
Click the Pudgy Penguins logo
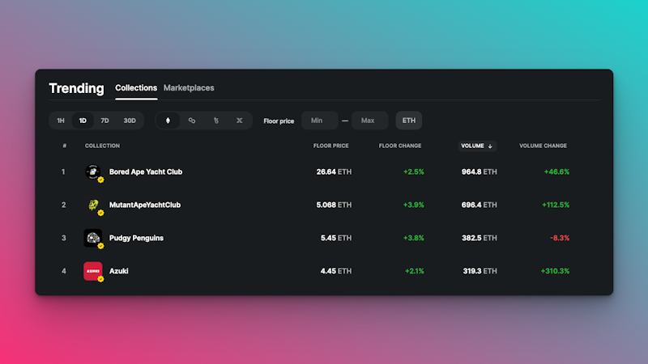(93, 238)
